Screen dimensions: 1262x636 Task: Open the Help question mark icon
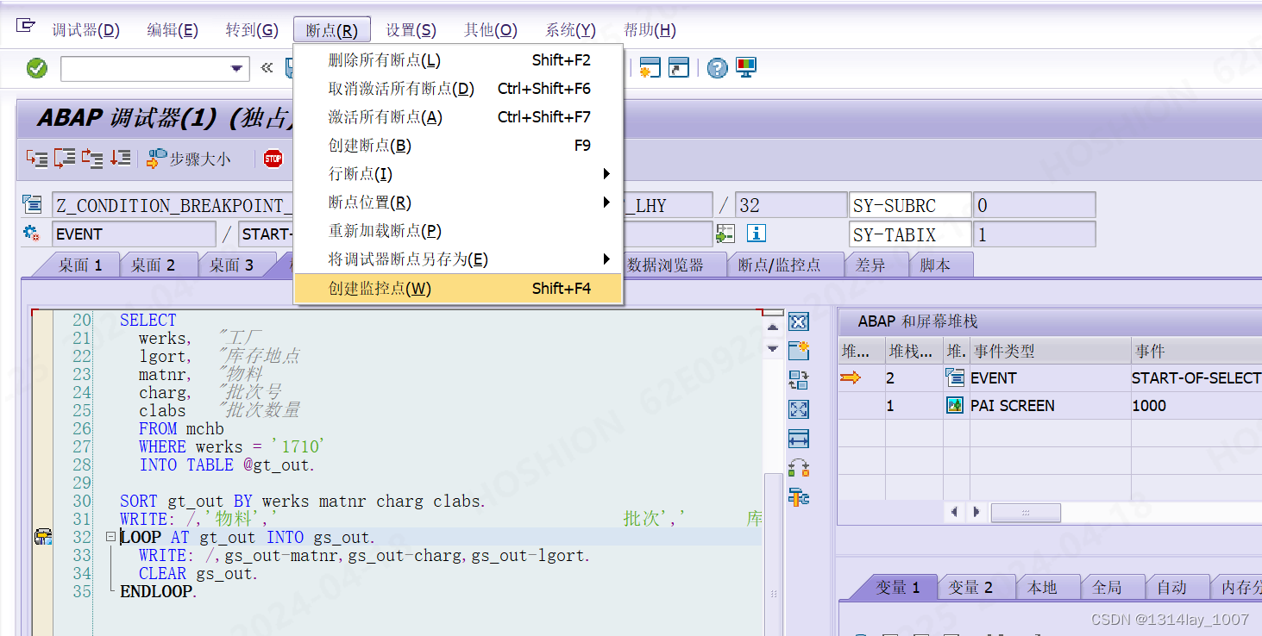click(717, 68)
